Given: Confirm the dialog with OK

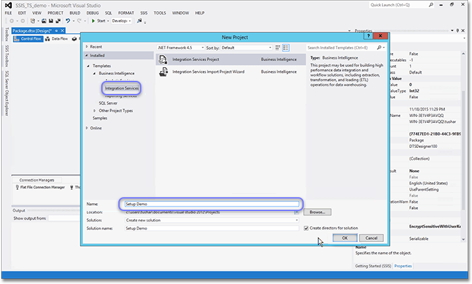Looking at the screenshot, I should 345,238.
